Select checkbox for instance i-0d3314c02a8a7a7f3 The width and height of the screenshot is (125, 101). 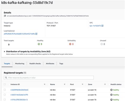pyautogui.click(x=5, y=95)
